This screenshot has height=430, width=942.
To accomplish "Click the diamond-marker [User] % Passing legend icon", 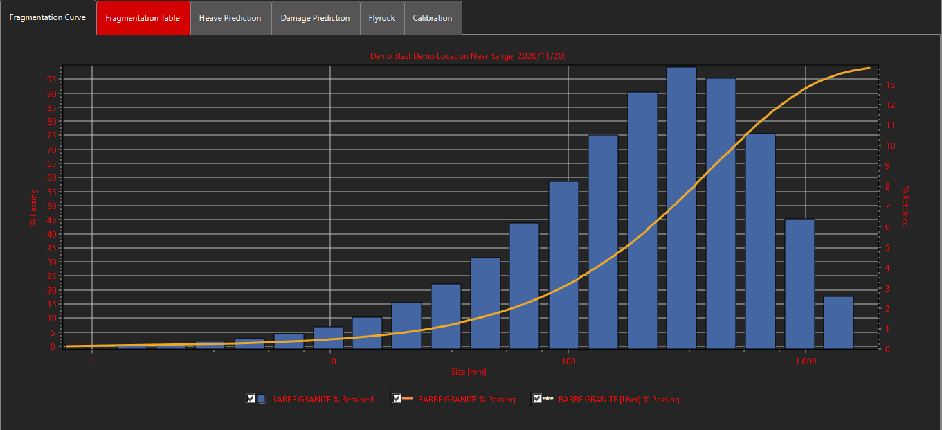I will (547, 399).
